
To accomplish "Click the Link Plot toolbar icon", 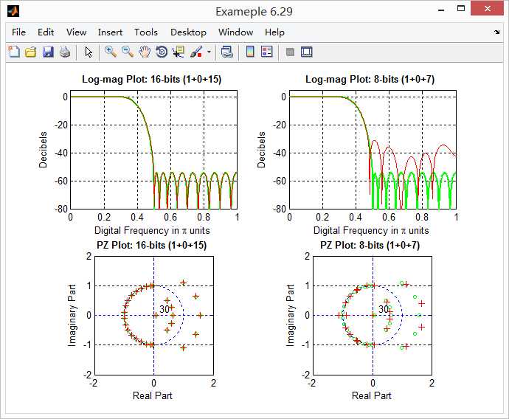I will pyautogui.click(x=227, y=52).
